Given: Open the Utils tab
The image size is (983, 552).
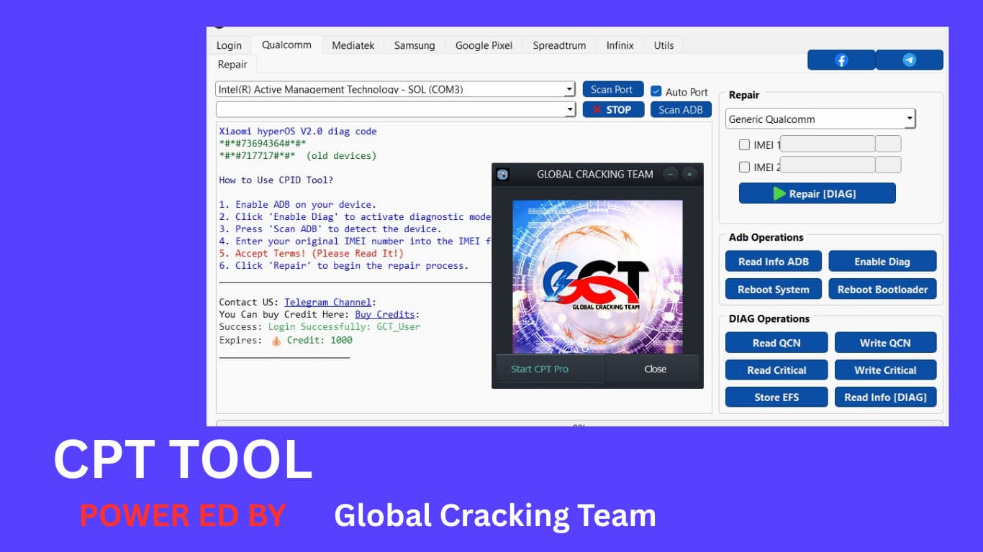Looking at the screenshot, I should [663, 45].
